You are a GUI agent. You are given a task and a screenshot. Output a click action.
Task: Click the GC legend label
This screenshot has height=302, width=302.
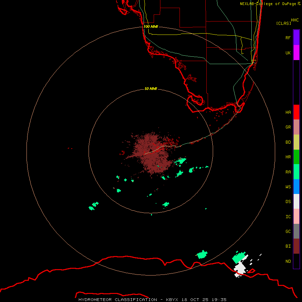[288, 231]
